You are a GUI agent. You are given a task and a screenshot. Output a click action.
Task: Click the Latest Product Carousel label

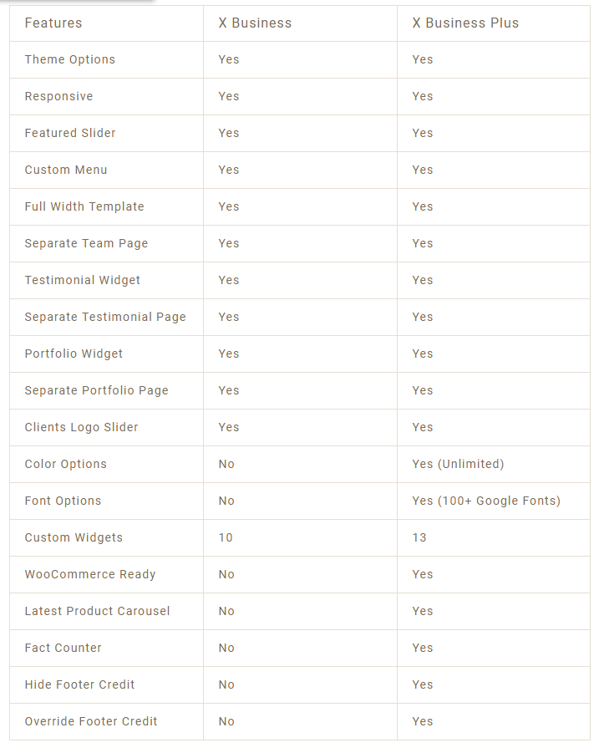click(x=97, y=611)
